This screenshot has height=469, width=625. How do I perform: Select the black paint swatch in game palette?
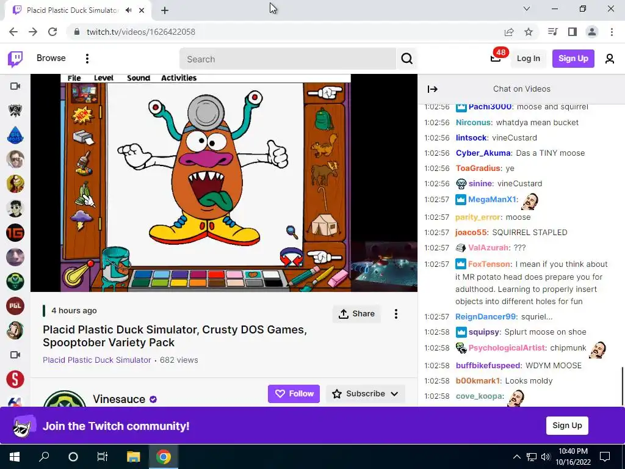[273, 283]
